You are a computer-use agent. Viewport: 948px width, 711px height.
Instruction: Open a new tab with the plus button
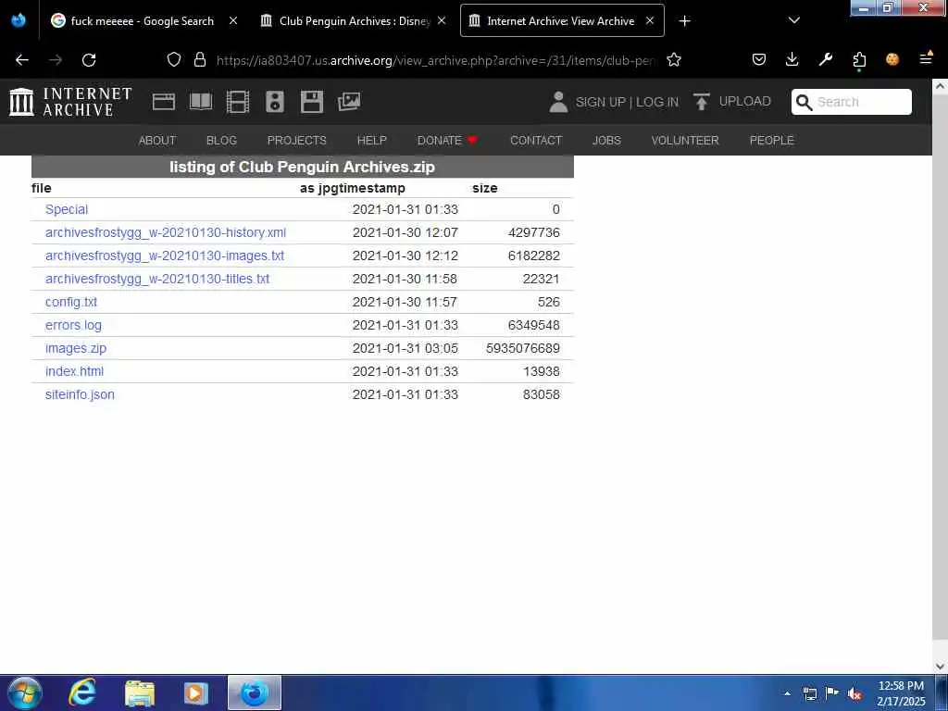pyautogui.click(x=684, y=21)
